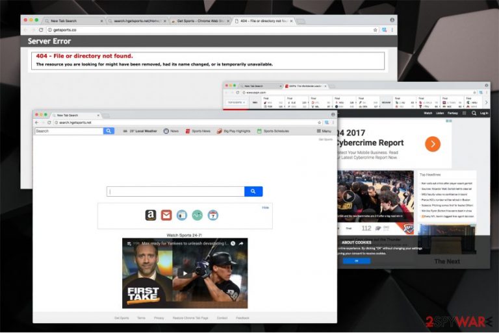Reload the getsports.co error page
The width and height of the screenshot is (499, 333).
(41, 30)
